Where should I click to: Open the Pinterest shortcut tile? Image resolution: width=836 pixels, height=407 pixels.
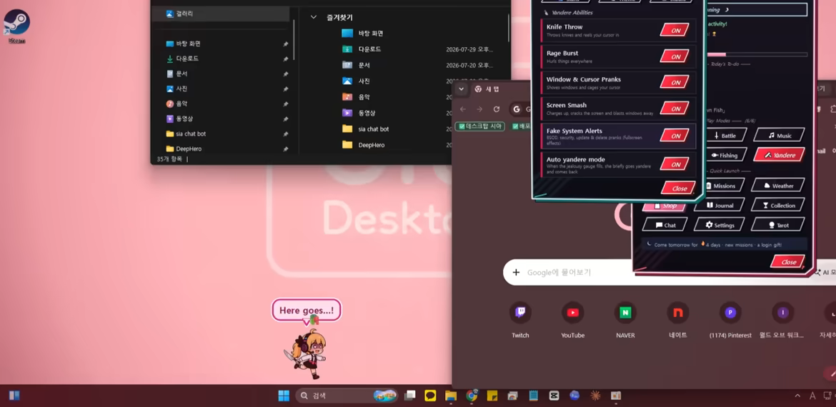coord(730,320)
